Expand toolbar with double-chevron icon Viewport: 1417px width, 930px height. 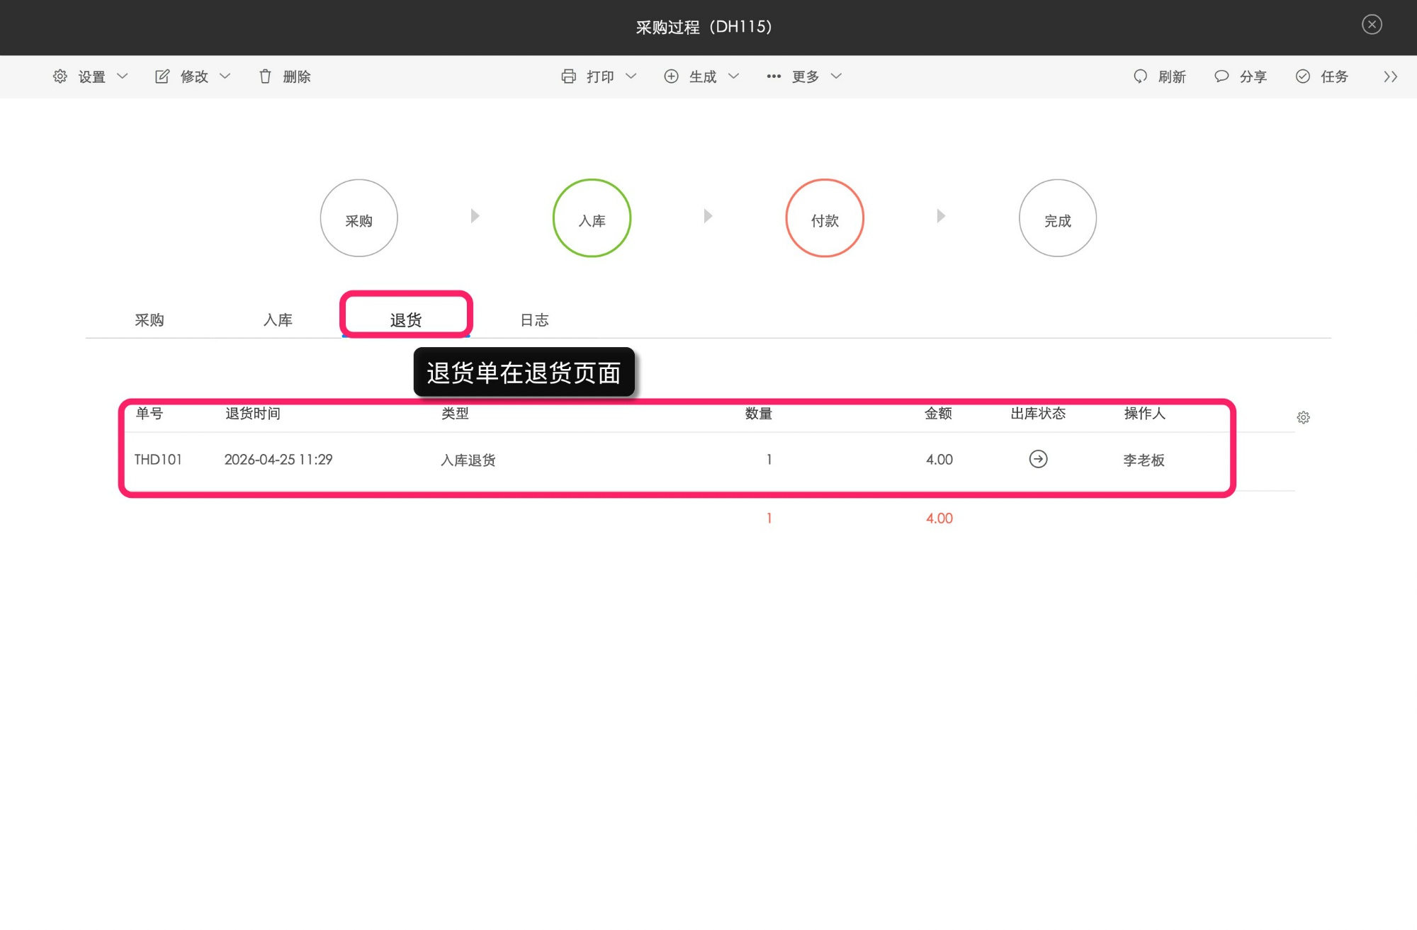[1391, 76]
